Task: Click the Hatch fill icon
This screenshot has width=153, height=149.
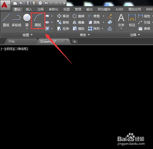Action: [x=47, y=28]
